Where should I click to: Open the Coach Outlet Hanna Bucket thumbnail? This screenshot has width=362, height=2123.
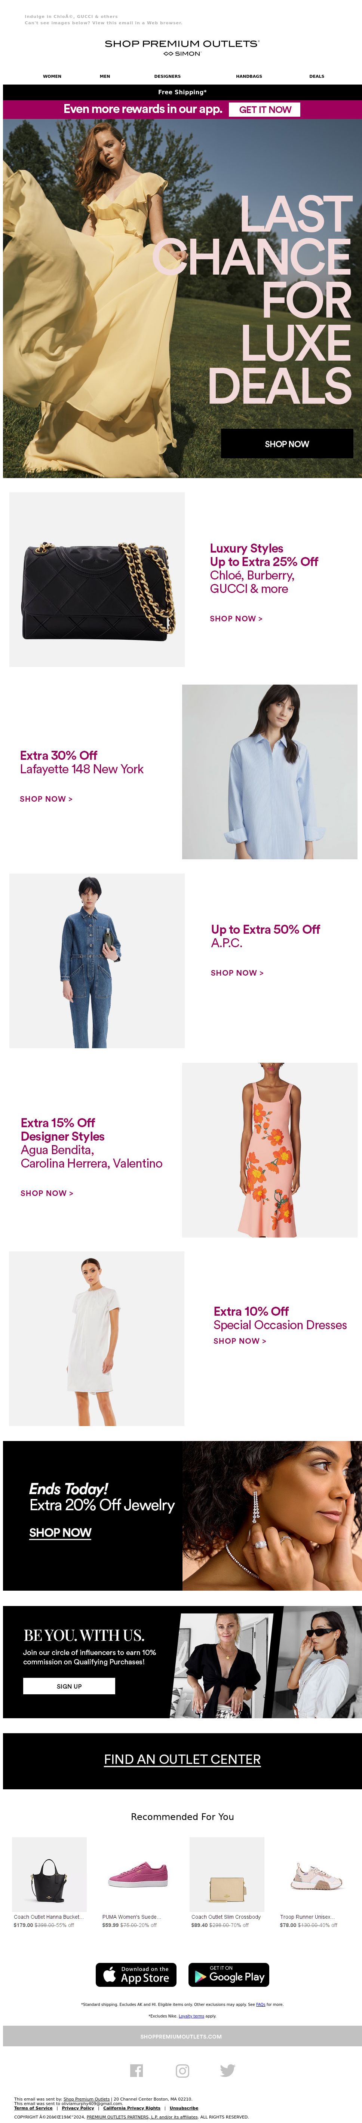tap(49, 1874)
